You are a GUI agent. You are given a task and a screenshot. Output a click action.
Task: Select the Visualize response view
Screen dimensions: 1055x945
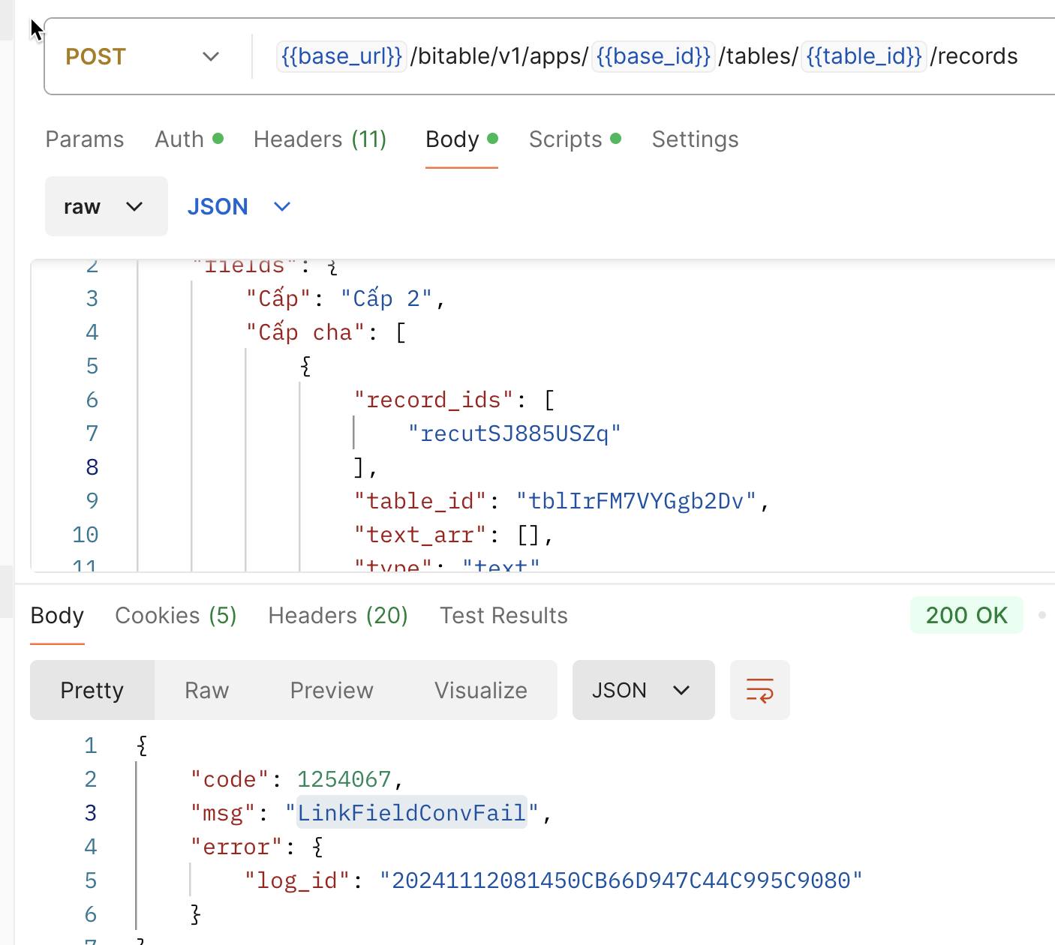pos(481,690)
